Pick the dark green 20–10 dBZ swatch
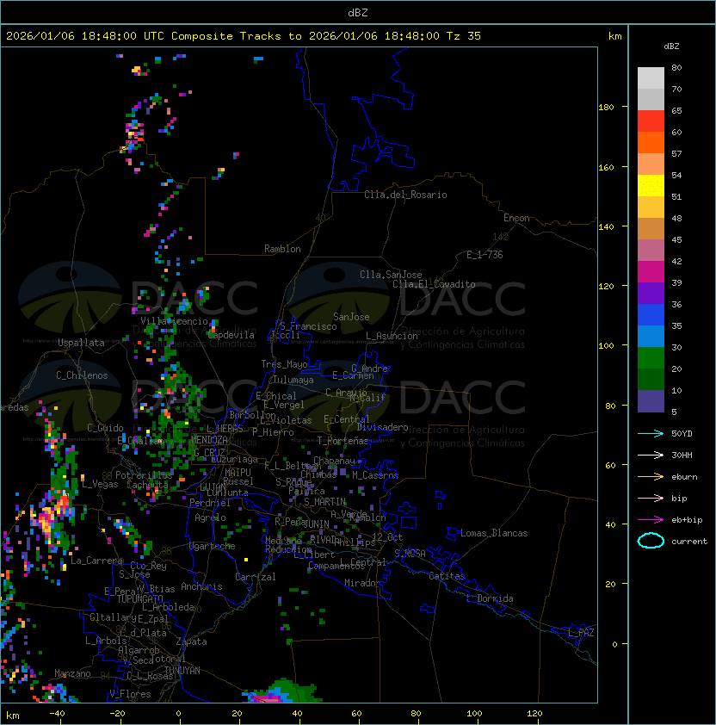The width and height of the screenshot is (716, 725). (651, 379)
